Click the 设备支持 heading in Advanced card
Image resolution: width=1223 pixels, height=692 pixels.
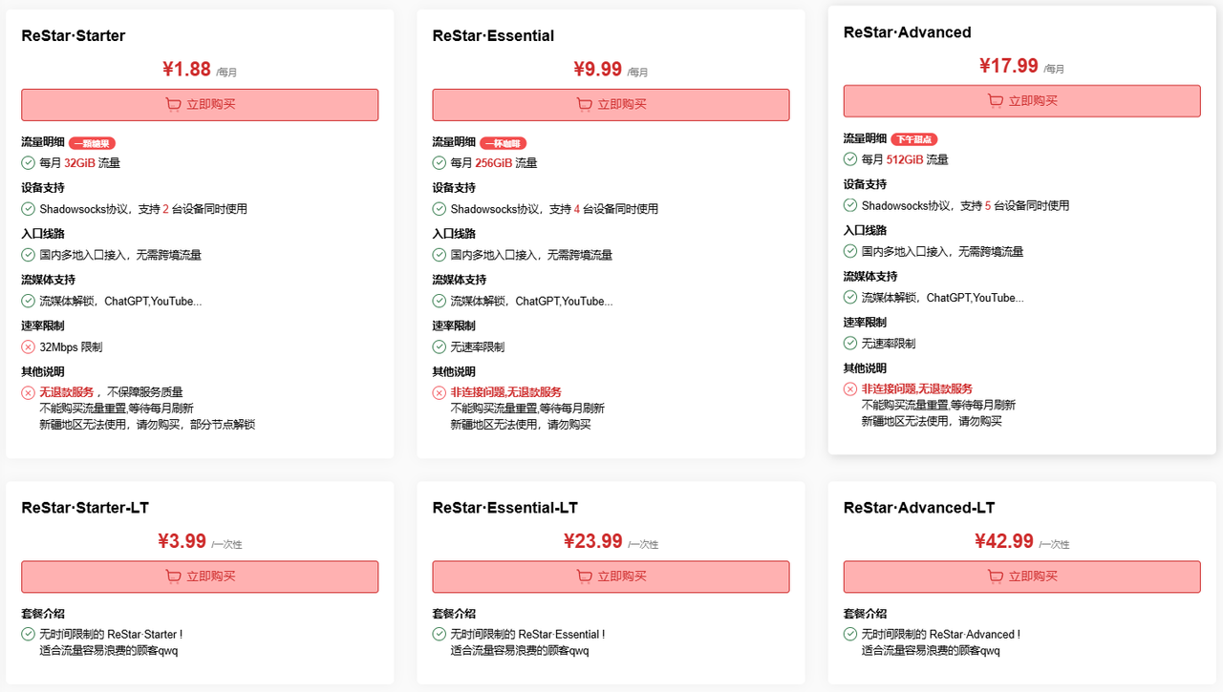[x=865, y=185]
